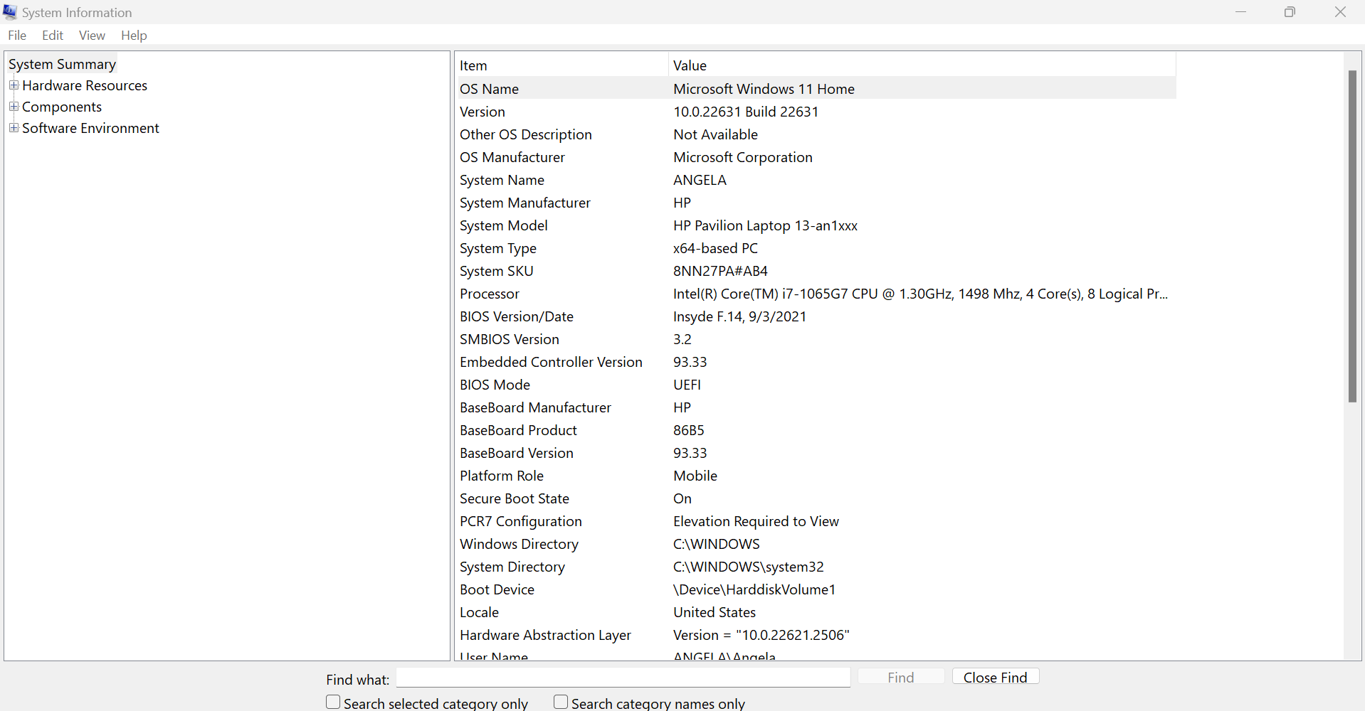This screenshot has width=1365, height=711.
Task: Select the Secure Boot State row
Action: coord(816,498)
